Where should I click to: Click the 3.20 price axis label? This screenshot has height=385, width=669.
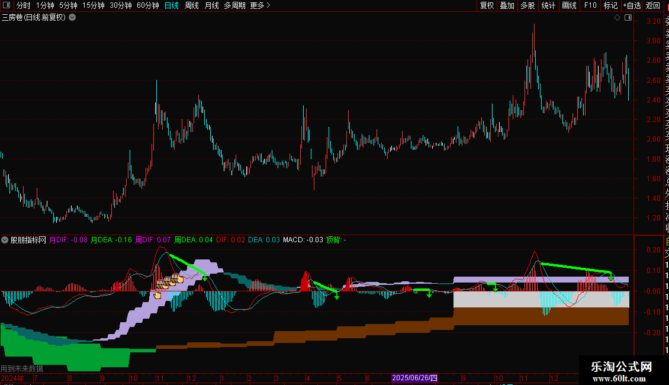coord(654,21)
